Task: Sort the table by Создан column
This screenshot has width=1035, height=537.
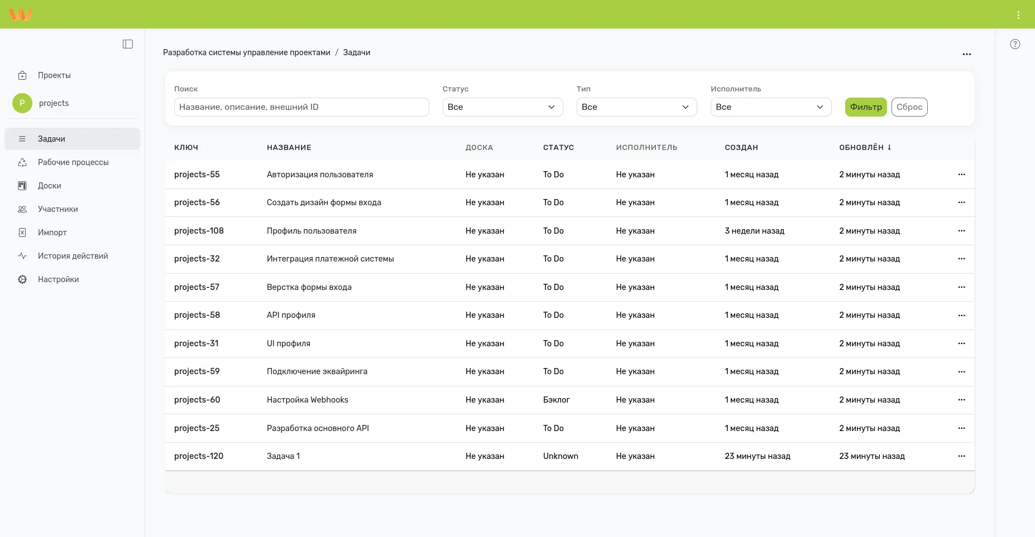Action: tap(741, 148)
